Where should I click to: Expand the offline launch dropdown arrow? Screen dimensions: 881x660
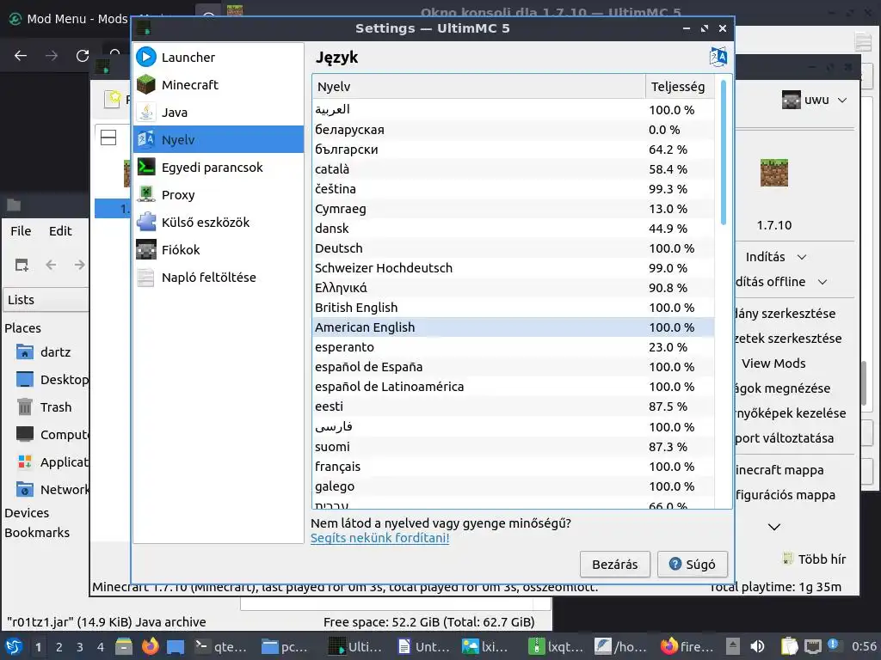822,282
